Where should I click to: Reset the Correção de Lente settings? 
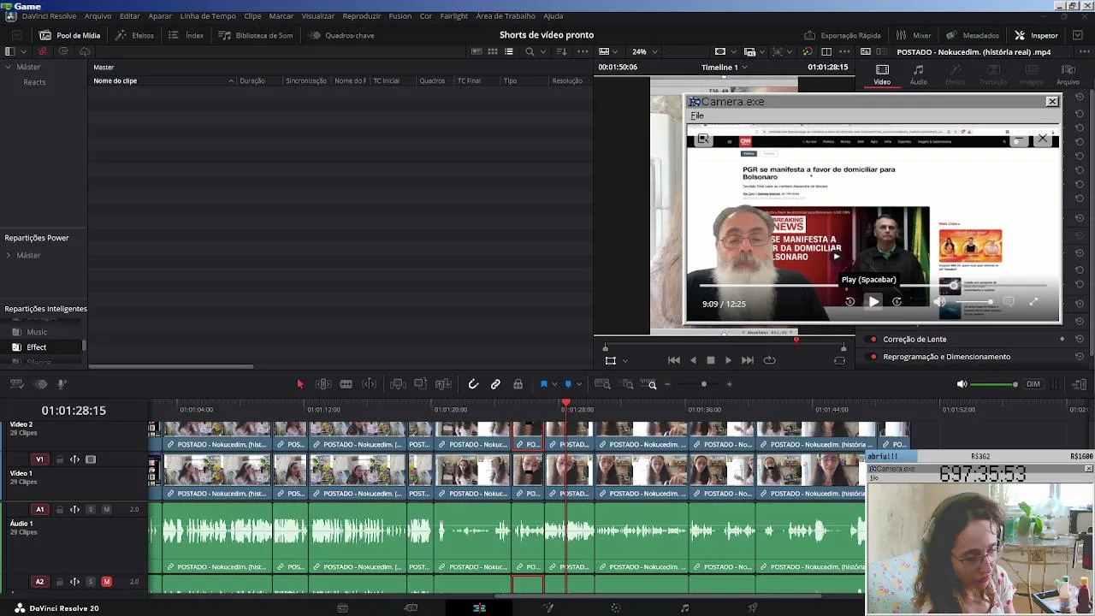pos(1080,339)
